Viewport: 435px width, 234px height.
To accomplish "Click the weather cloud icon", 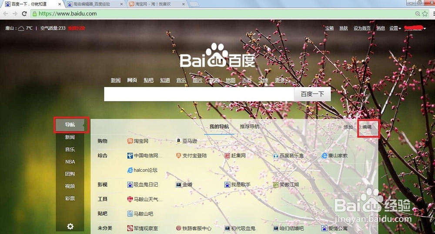I will 21,28.
